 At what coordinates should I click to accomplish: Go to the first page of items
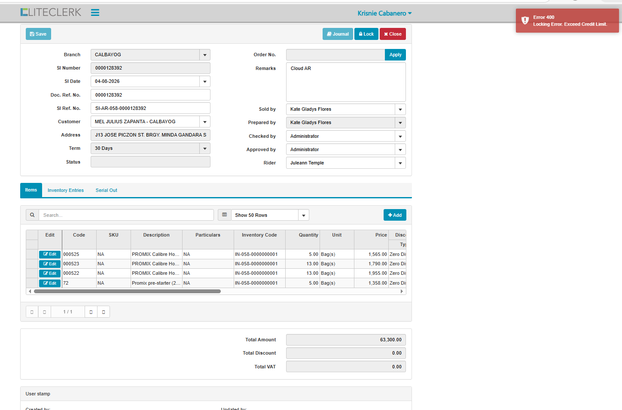32,312
